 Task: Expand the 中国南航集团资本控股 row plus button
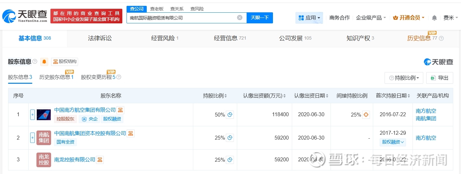point(33,138)
